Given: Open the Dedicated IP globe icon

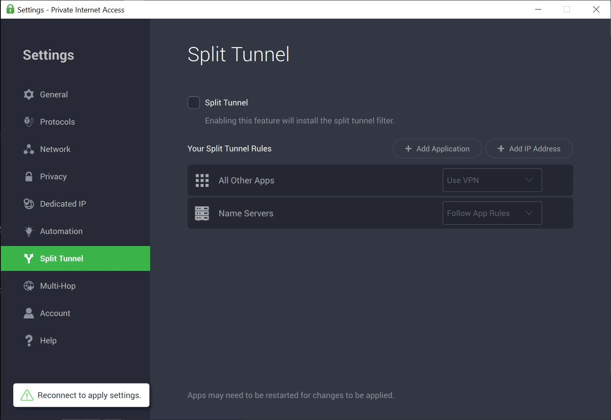Looking at the screenshot, I should [x=29, y=204].
